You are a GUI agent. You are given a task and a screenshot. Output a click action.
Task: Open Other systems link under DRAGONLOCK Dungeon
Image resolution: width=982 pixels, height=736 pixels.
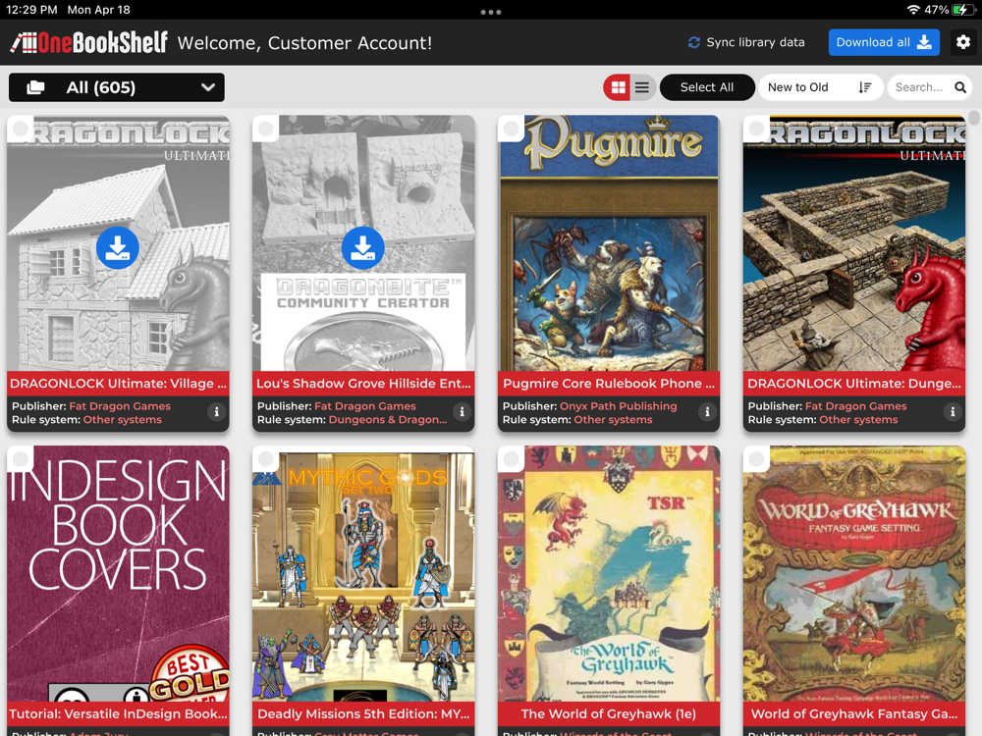tap(858, 420)
